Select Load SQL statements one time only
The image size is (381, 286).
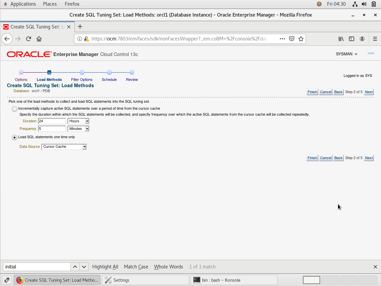tap(15, 138)
